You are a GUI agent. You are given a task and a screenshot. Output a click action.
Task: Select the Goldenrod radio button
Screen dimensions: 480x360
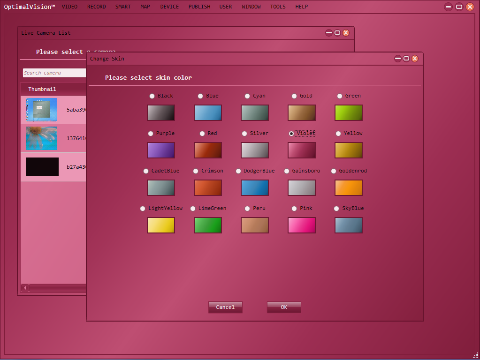tap(334, 171)
